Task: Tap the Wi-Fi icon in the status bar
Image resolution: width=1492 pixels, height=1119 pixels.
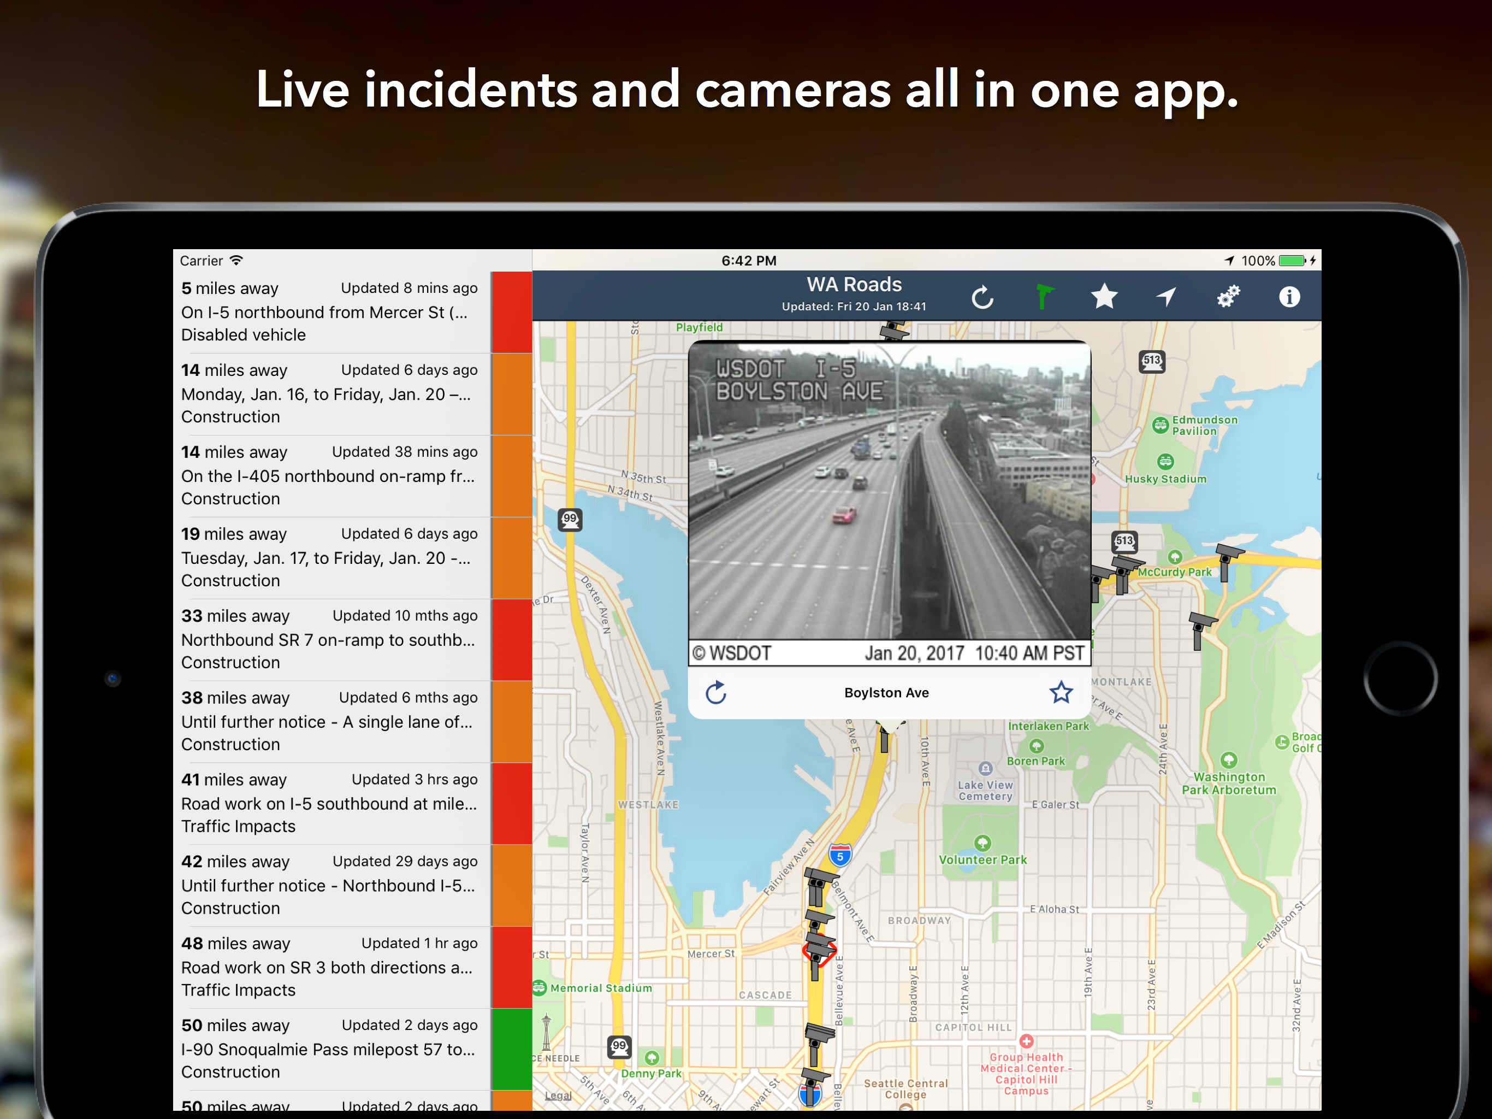Action: coord(236,260)
